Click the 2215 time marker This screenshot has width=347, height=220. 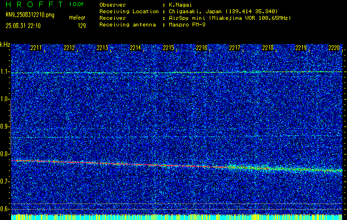coord(168,48)
